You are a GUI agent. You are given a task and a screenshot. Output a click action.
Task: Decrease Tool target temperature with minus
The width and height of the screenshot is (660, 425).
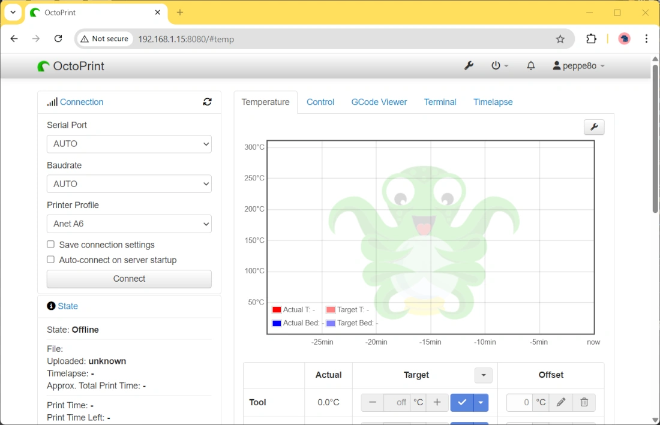(373, 402)
